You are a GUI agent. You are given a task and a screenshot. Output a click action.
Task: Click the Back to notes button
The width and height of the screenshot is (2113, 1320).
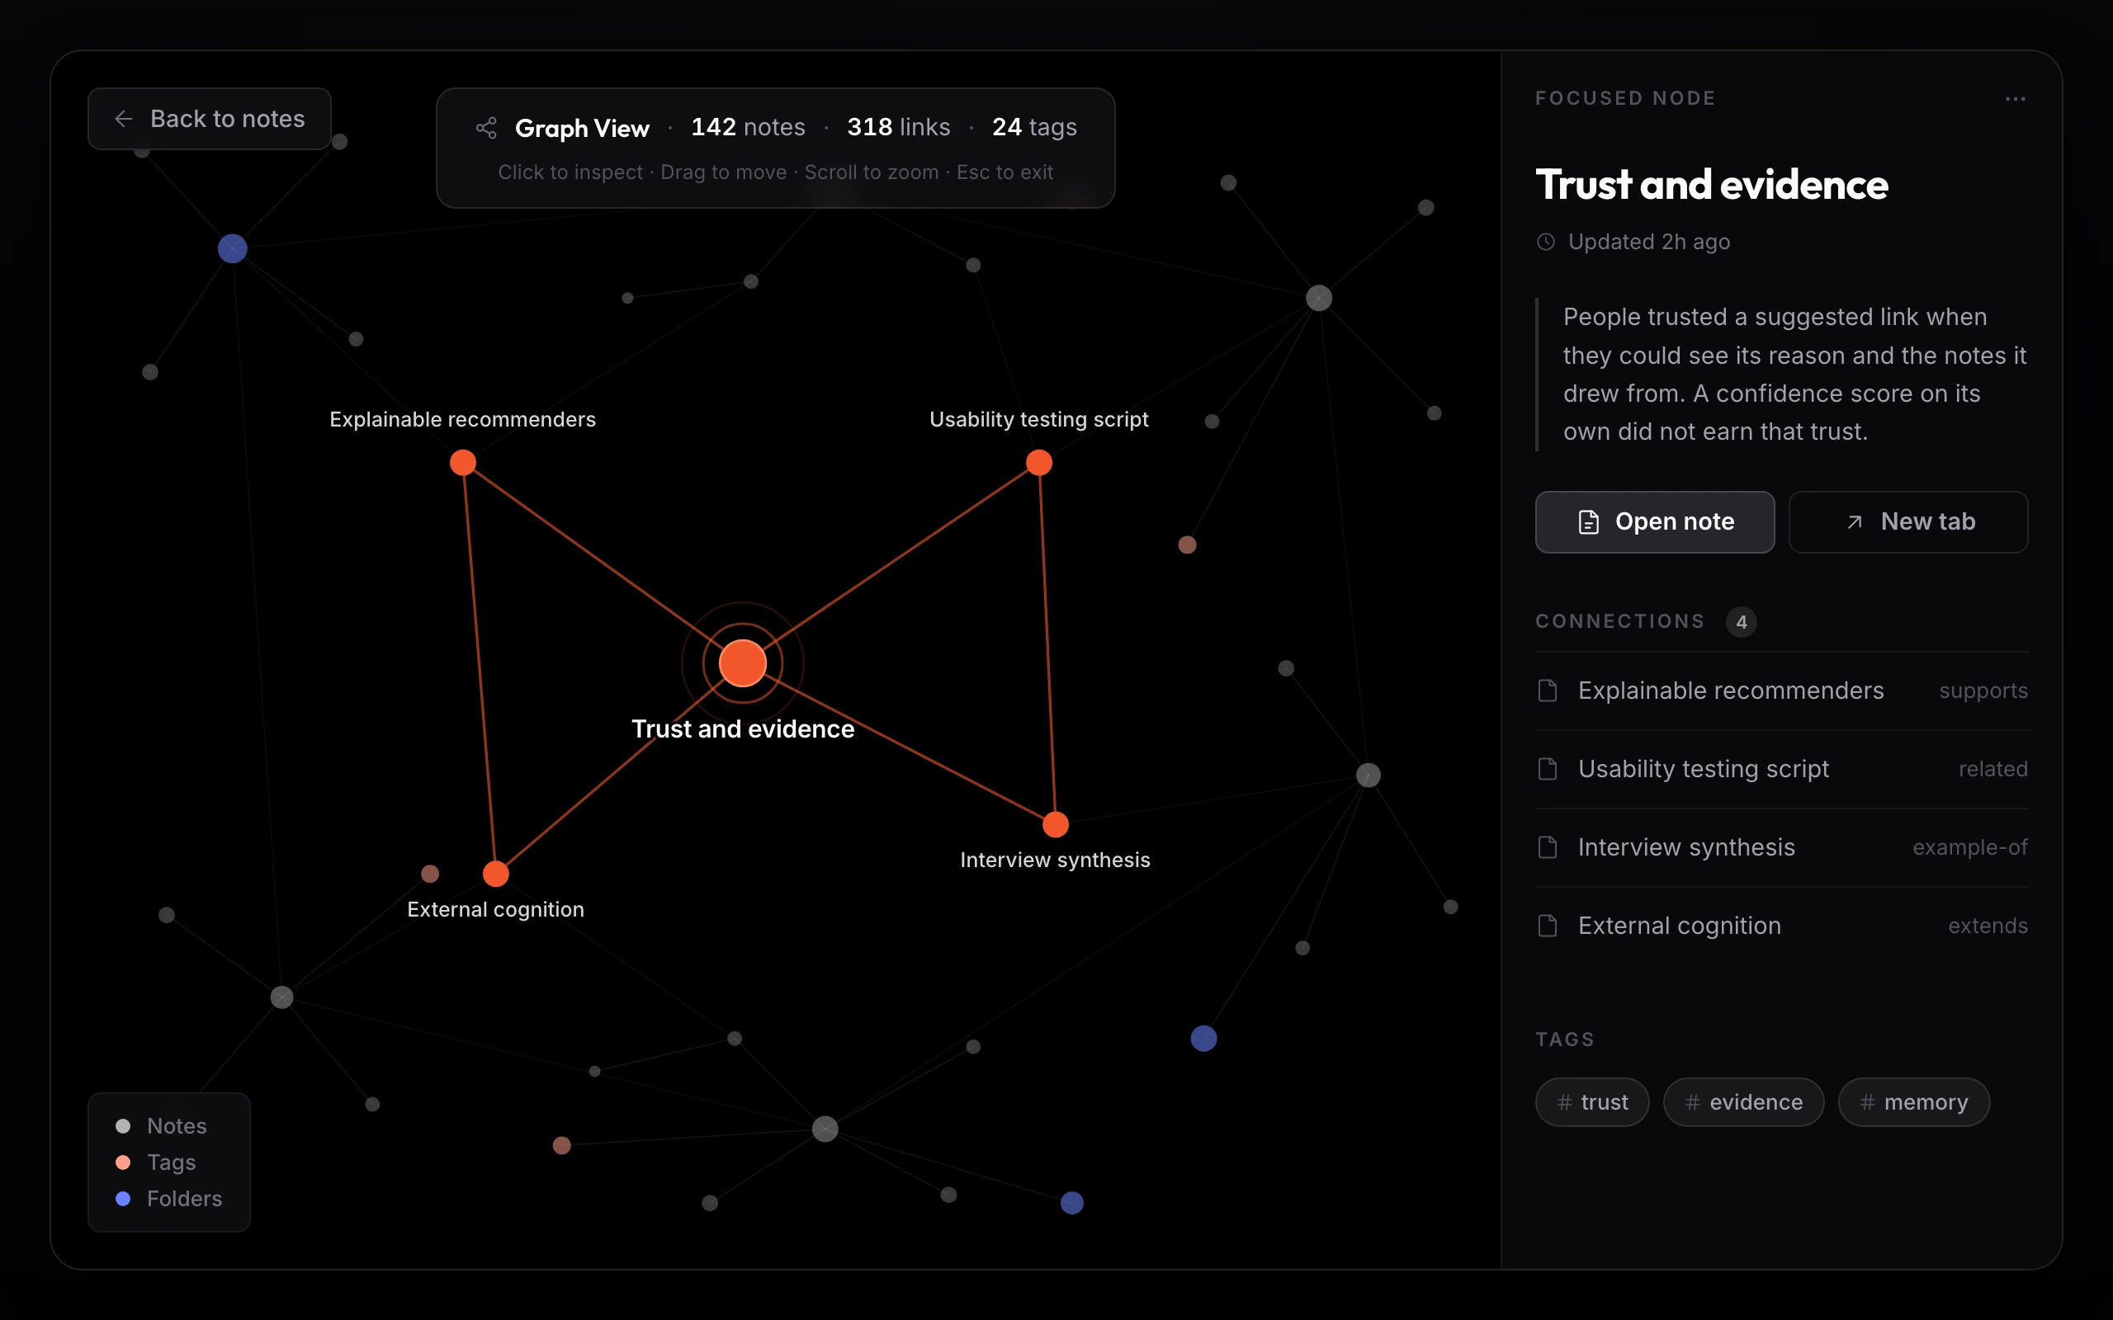tap(210, 119)
